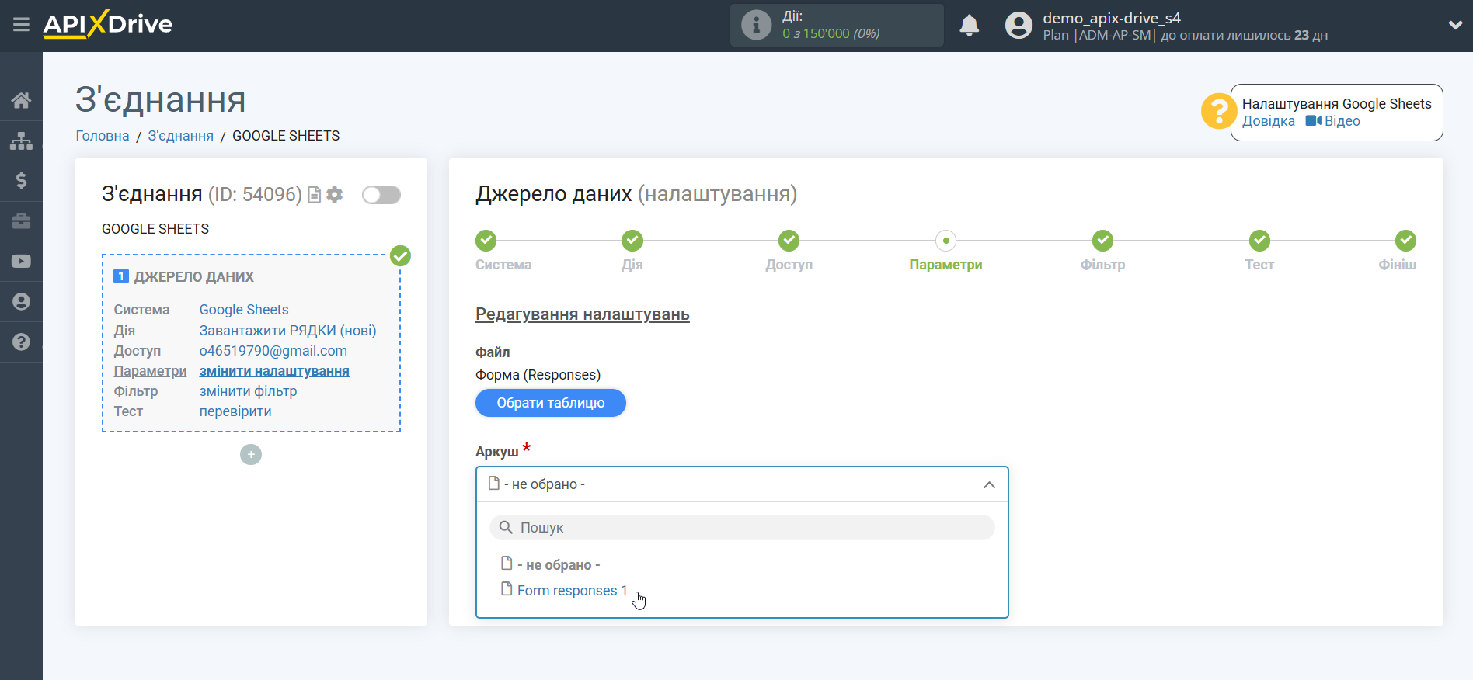Expand the account menu chevron
1473x680 pixels.
point(1455,25)
